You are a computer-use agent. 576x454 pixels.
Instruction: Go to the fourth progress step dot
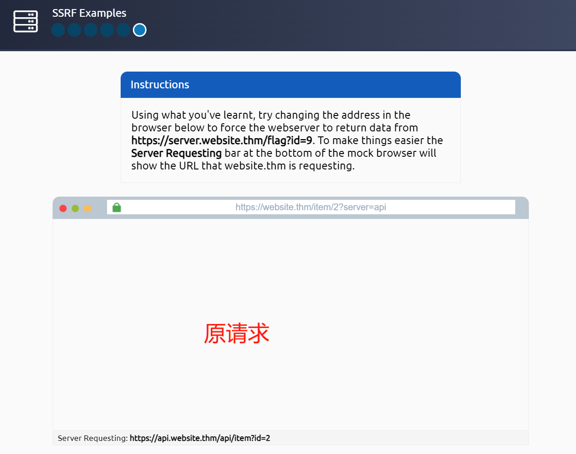[107, 30]
